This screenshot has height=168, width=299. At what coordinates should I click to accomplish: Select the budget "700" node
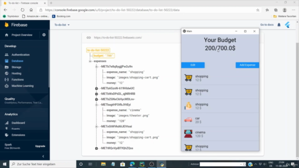[x=104, y=56]
